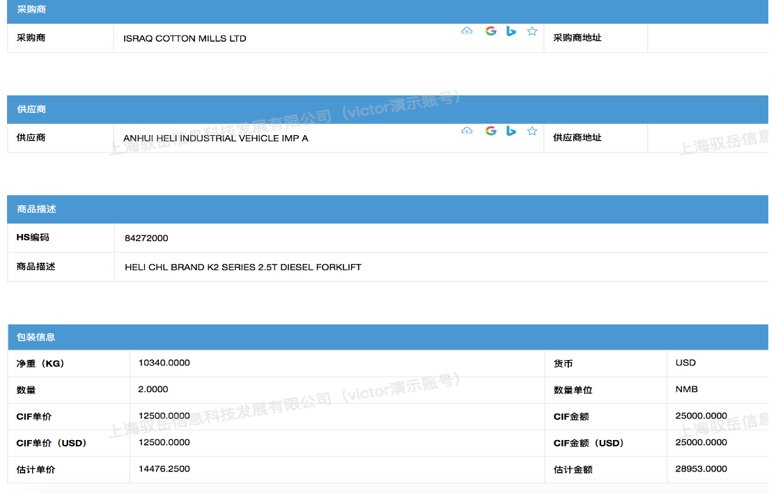Click the 估计单价 label
Screen dimensions: 769x493
pos(36,469)
